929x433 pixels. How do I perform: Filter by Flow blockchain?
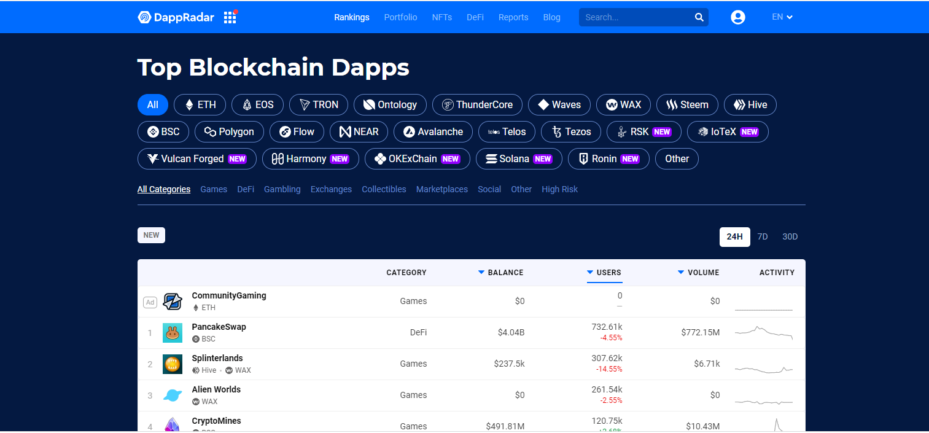point(297,131)
